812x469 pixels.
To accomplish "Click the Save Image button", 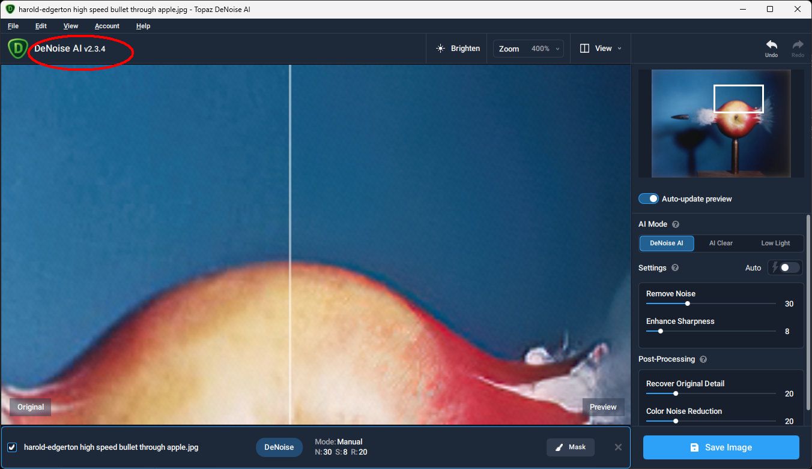I will (x=721, y=447).
